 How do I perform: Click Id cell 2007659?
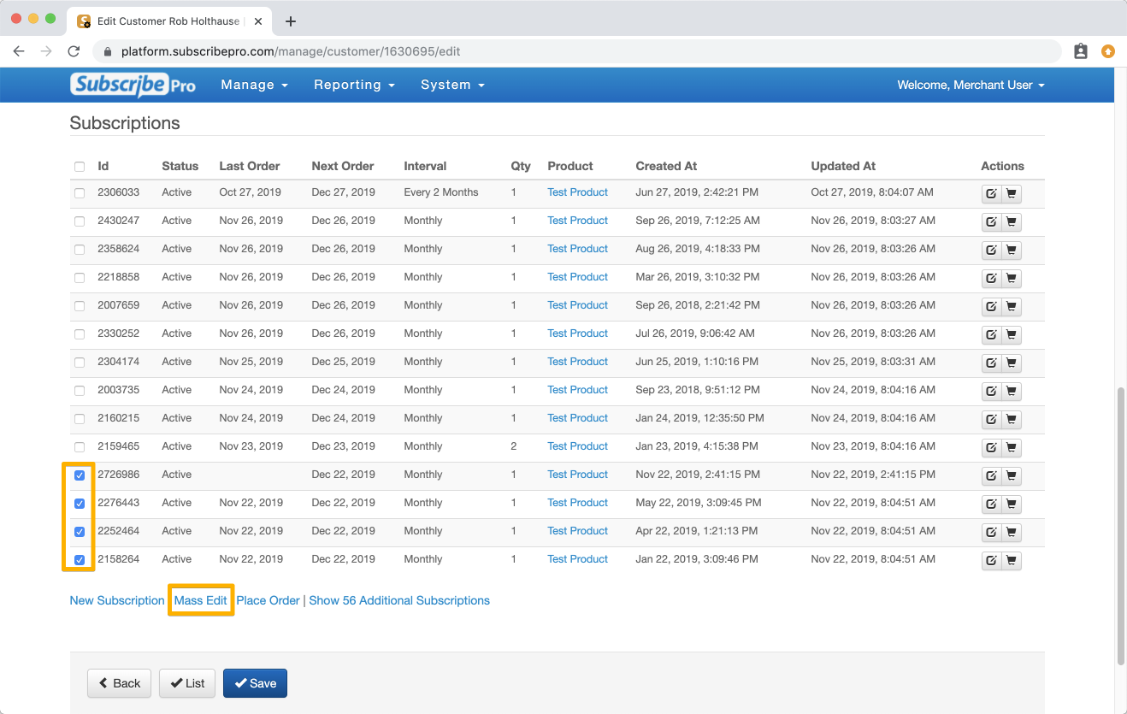[x=118, y=305]
